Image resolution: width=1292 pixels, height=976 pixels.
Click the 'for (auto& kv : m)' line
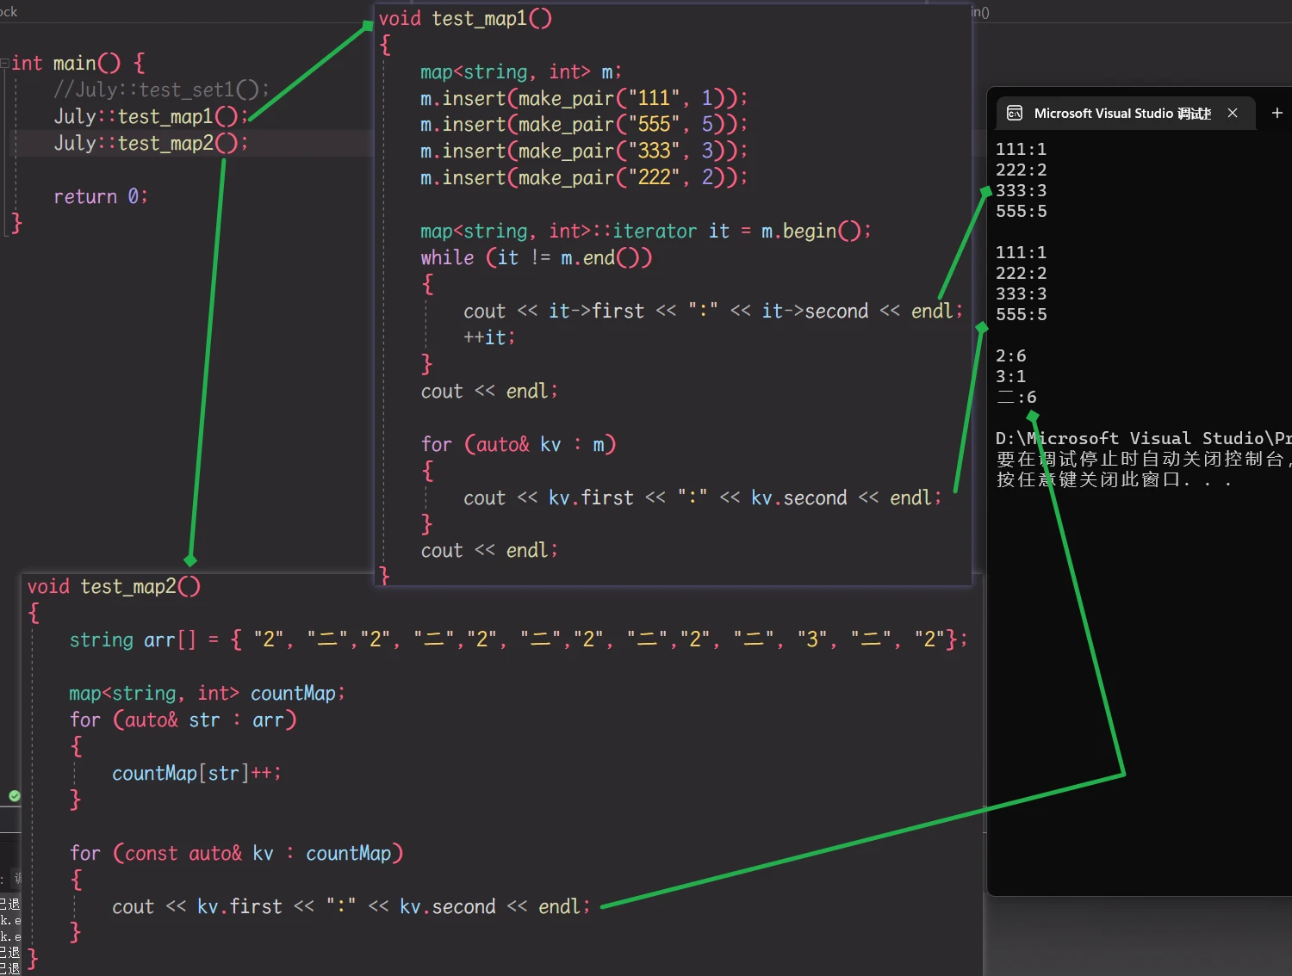click(519, 444)
